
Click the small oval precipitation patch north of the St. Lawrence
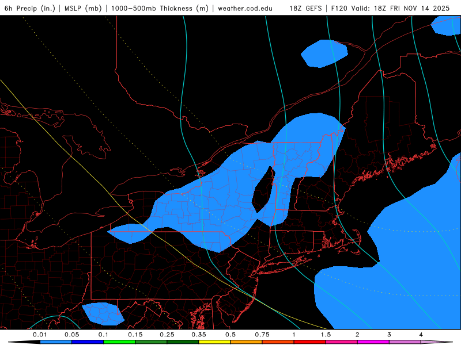pos(324,53)
